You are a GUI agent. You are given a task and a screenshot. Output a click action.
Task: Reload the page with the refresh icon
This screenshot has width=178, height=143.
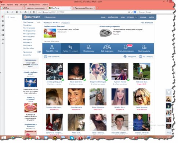click(17, 12)
